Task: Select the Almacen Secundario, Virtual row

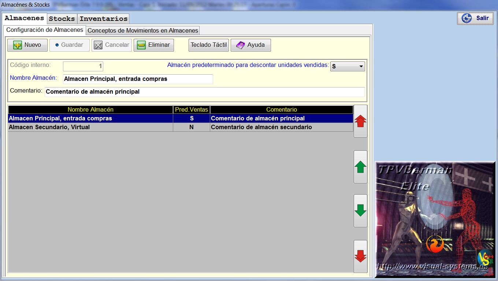Action: click(x=90, y=127)
